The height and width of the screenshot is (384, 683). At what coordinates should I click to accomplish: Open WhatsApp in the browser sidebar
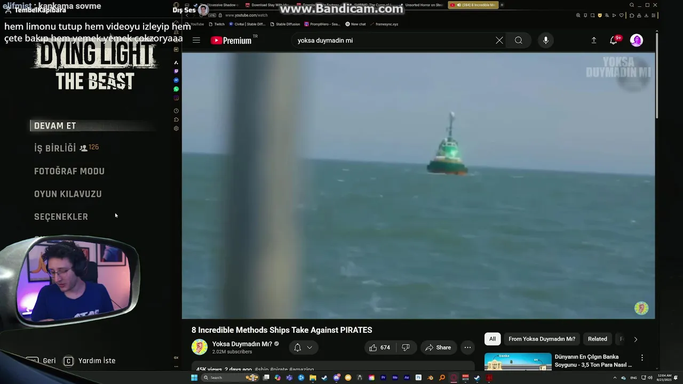point(176,89)
